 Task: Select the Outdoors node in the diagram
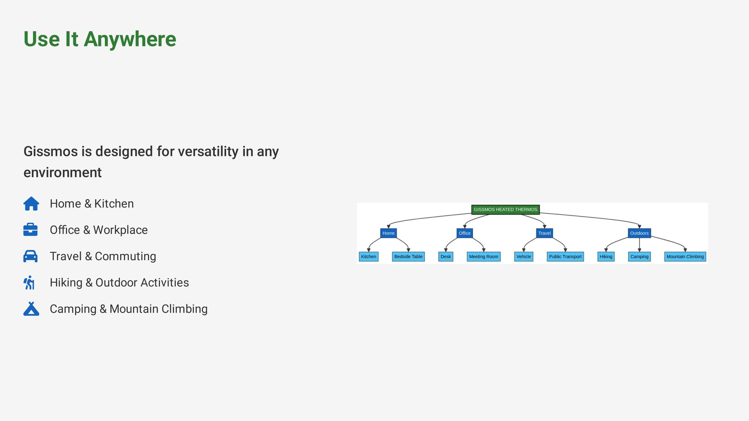coord(639,233)
